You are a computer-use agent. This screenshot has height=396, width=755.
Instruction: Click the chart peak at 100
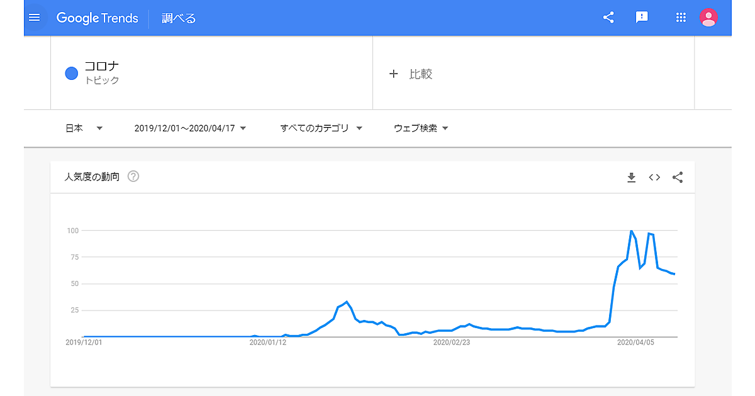tap(631, 231)
